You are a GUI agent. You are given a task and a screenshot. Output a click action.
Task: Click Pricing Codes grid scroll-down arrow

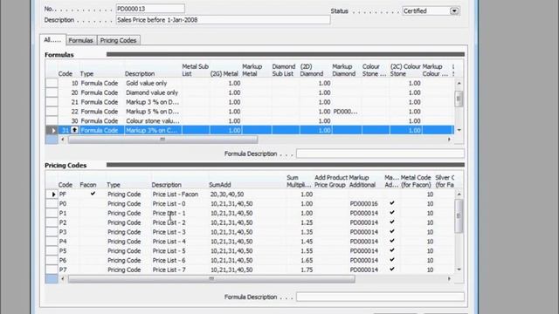click(x=459, y=270)
